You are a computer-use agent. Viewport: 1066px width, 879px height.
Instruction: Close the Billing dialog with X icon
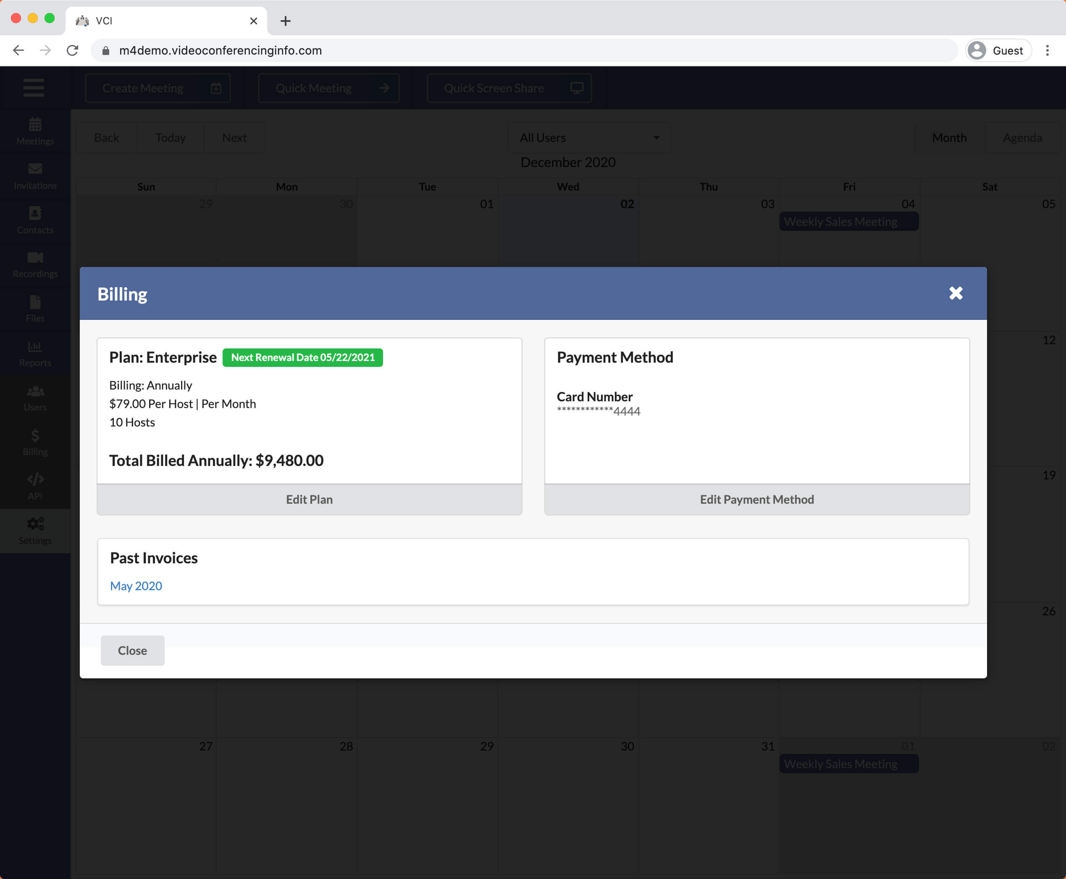[x=956, y=293]
